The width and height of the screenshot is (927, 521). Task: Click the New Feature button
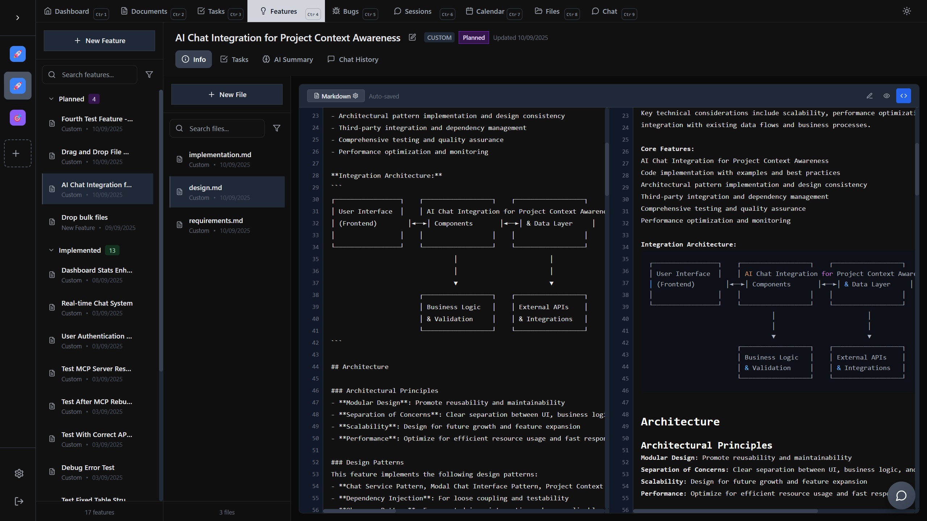pyautogui.click(x=99, y=41)
